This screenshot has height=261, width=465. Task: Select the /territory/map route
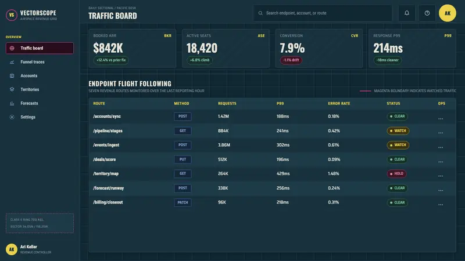pos(106,173)
